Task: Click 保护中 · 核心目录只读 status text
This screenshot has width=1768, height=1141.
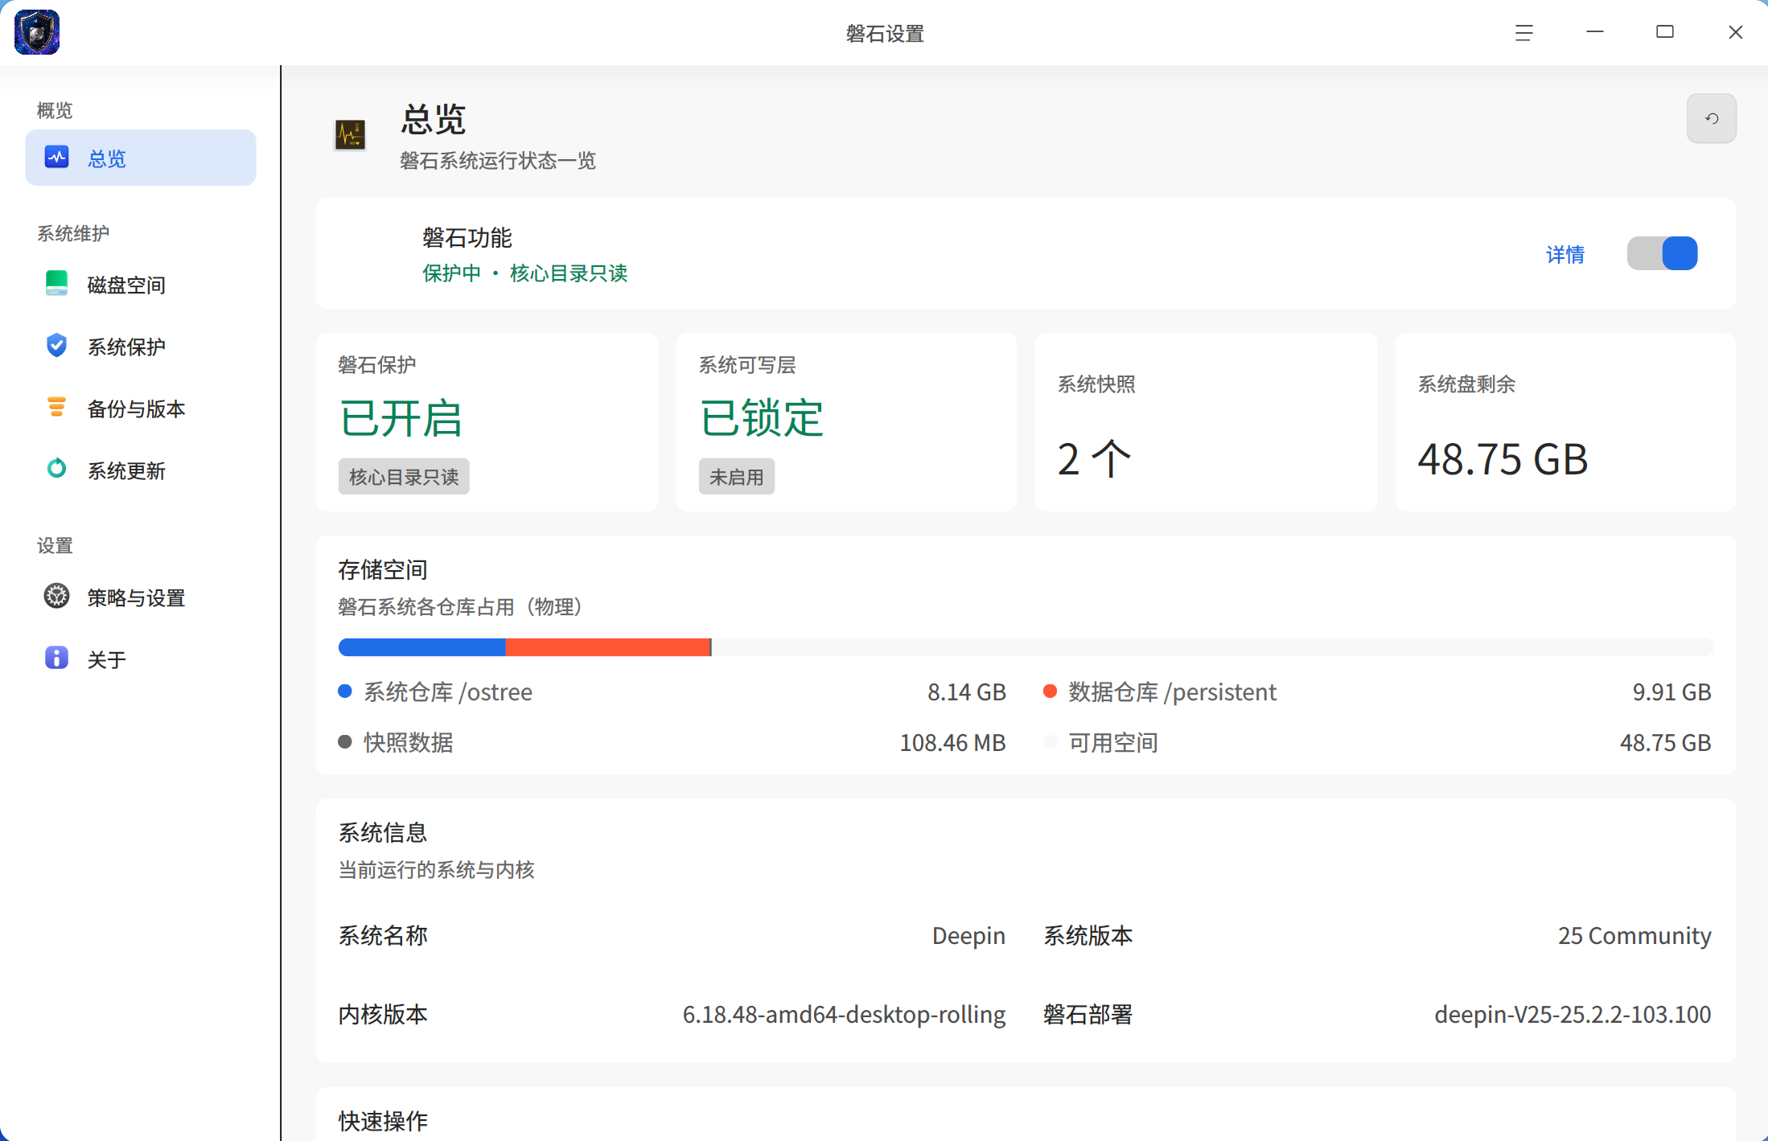Action: point(524,273)
